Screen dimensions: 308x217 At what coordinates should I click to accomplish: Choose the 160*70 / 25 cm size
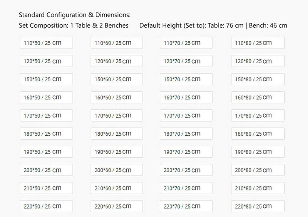[186, 97]
